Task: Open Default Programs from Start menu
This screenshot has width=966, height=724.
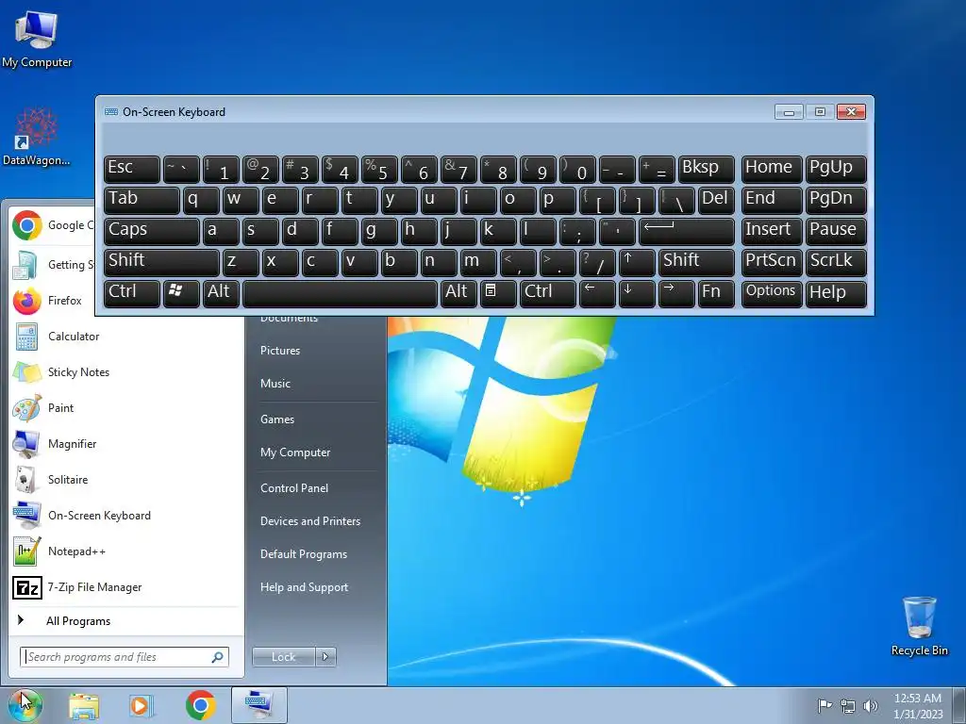Action: click(x=304, y=554)
